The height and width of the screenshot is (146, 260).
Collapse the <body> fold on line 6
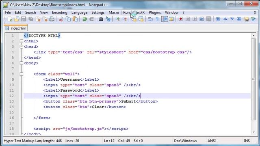pos(22,63)
